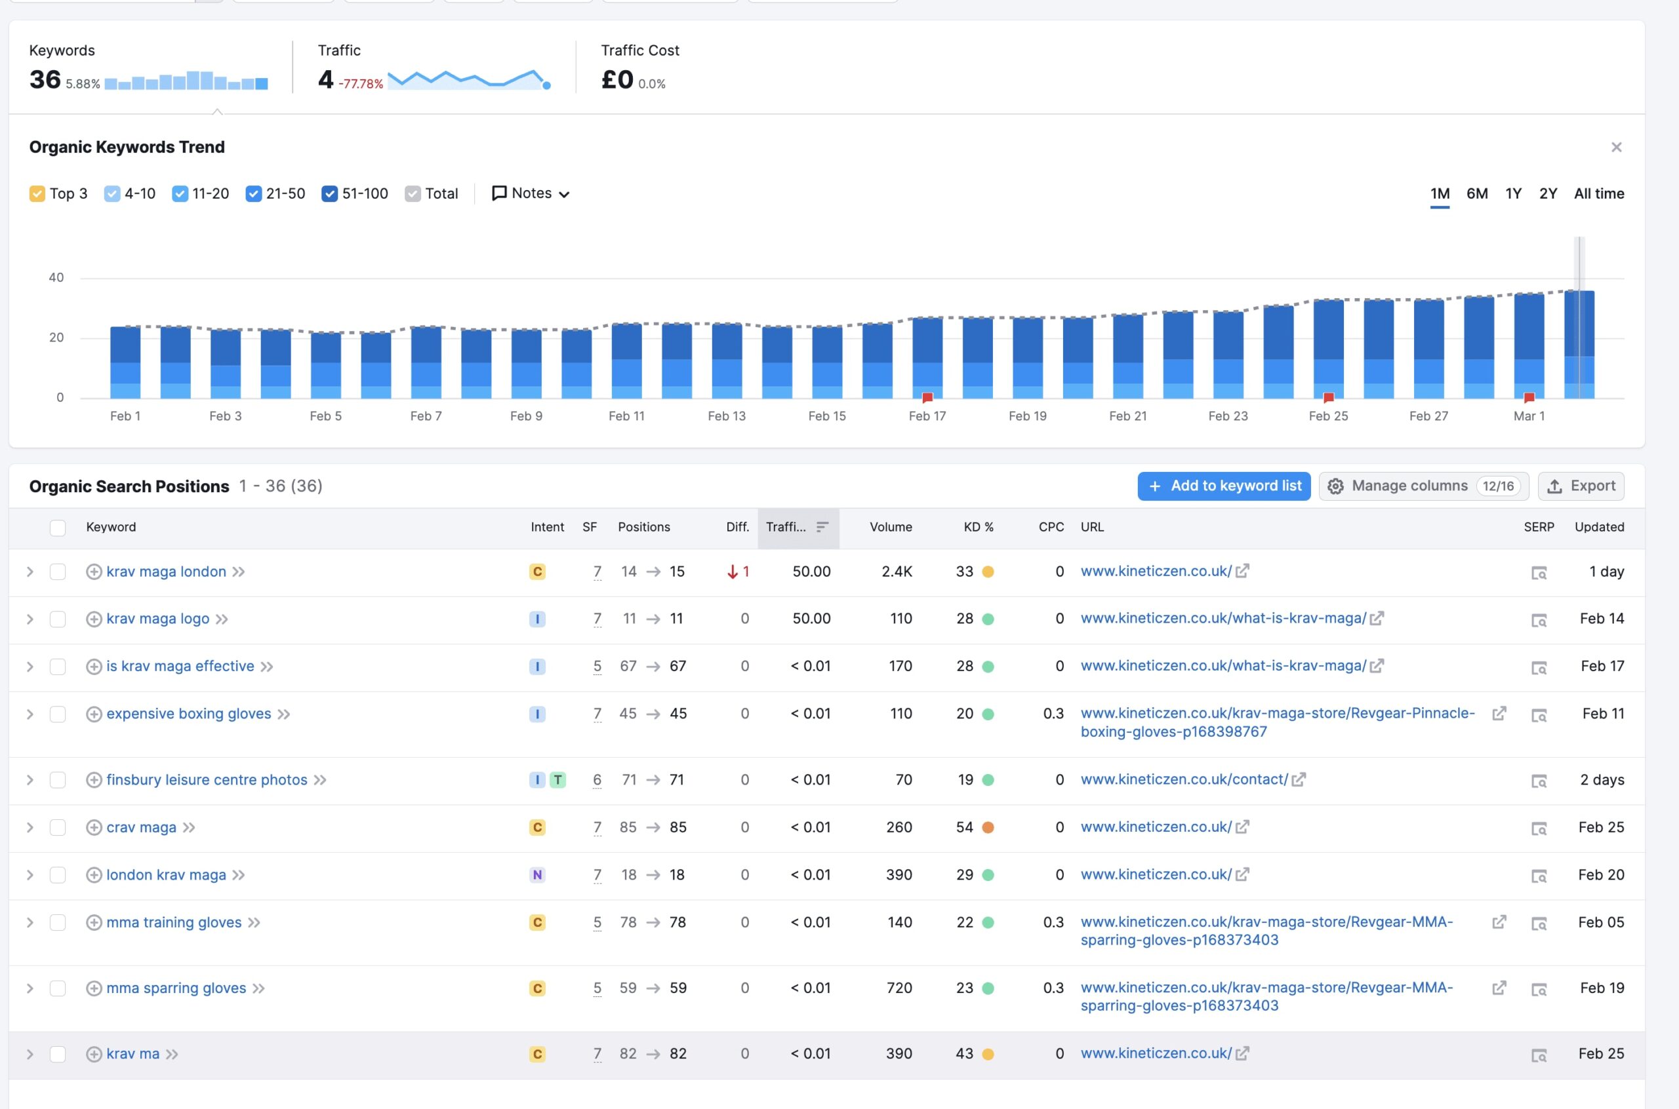The height and width of the screenshot is (1109, 1679).
Task: Toggle the Top 3 checkbox in trend legend
Action: (x=37, y=193)
